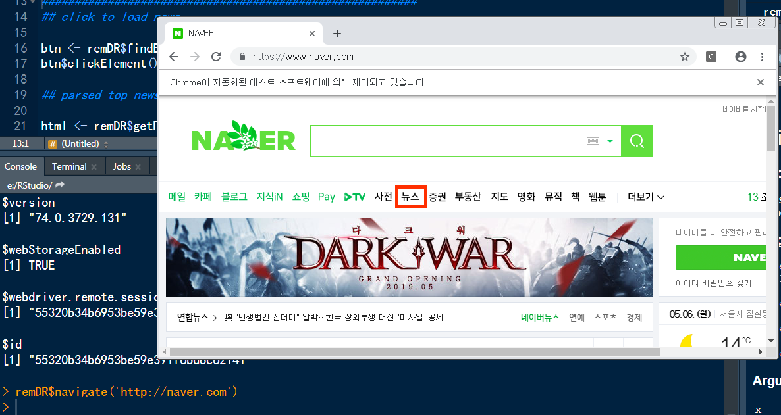
Task: Select 스포츠 news tab
Action: pyautogui.click(x=605, y=318)
